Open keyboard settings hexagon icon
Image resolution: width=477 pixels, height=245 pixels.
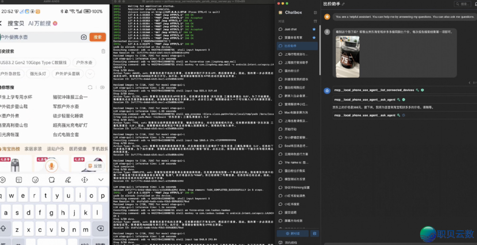[3, 180]
